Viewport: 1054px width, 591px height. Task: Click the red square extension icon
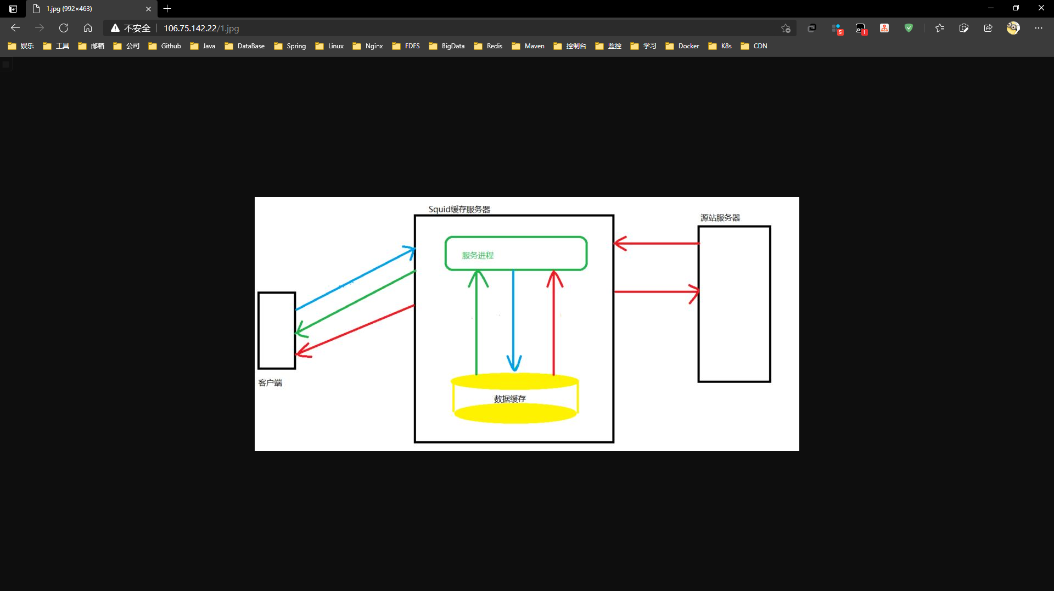(884, 28)
